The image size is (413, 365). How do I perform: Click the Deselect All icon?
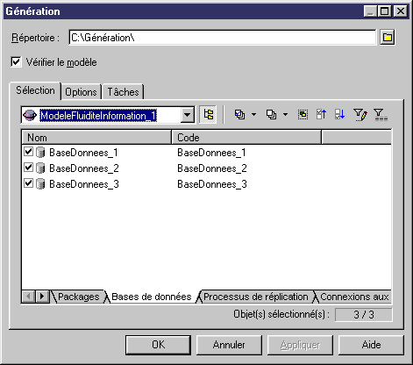click(271, 114)
